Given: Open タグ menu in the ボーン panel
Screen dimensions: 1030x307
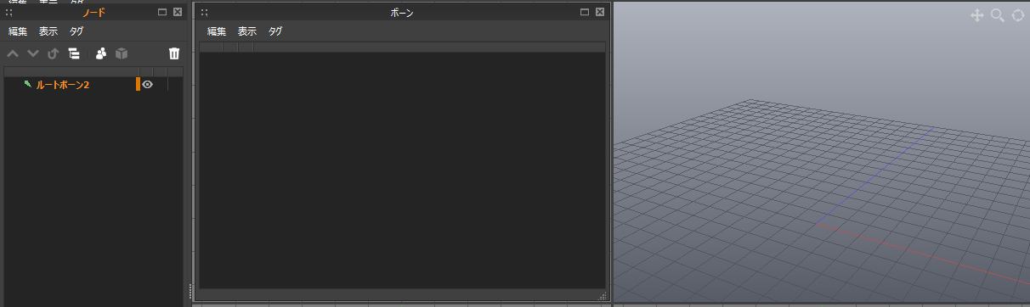Looking at the screenshot, I should point(275,31).
